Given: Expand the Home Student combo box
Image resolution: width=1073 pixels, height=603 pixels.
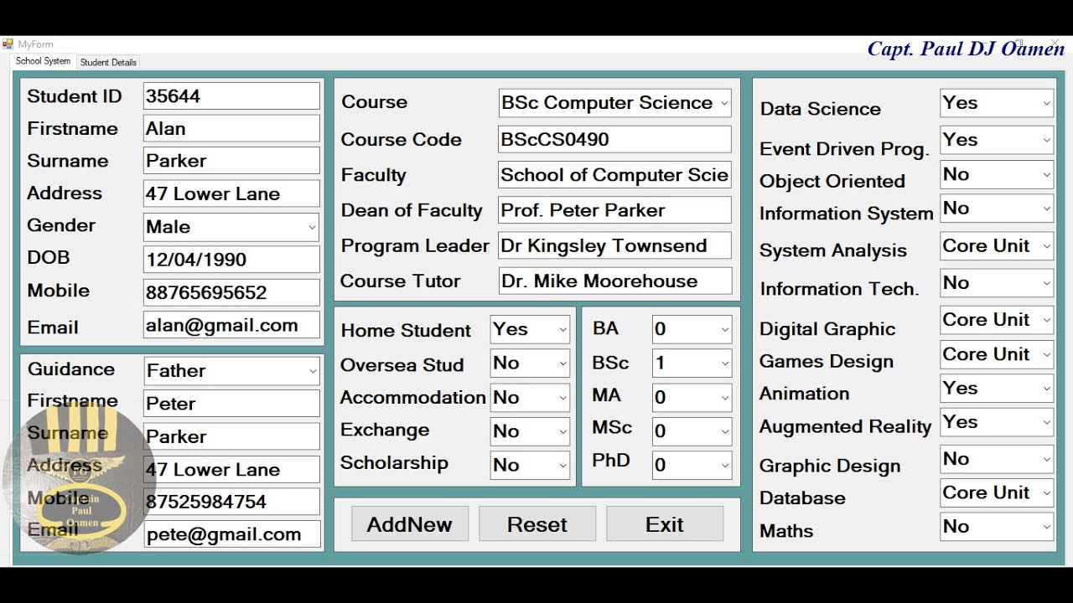Looking at the screenshot, I should [x=530, y=330].
